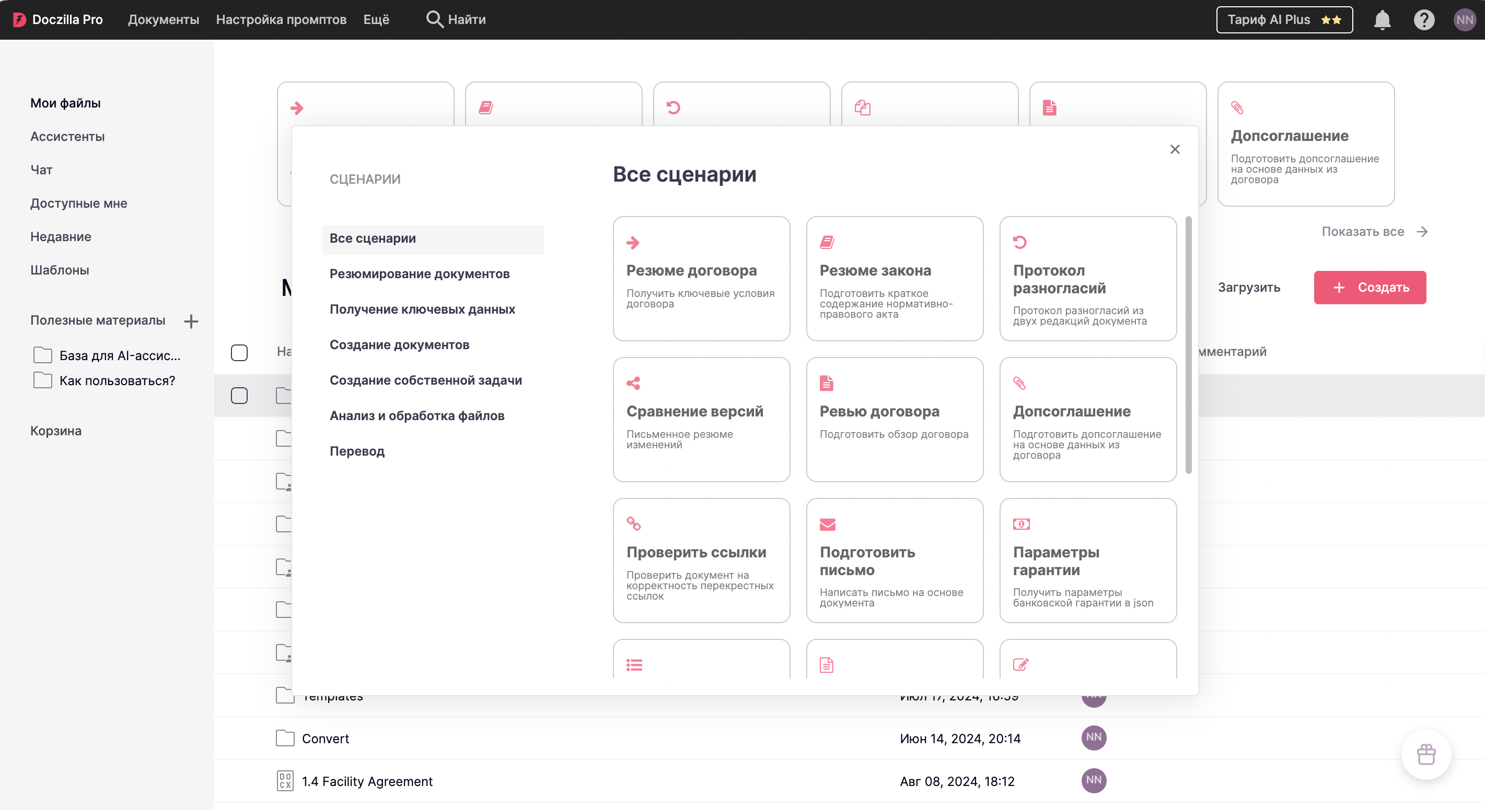This screenshot has width=1485, height=810.
Task: Open Как пользоваться? folder
Action: (x=105, y=380)
